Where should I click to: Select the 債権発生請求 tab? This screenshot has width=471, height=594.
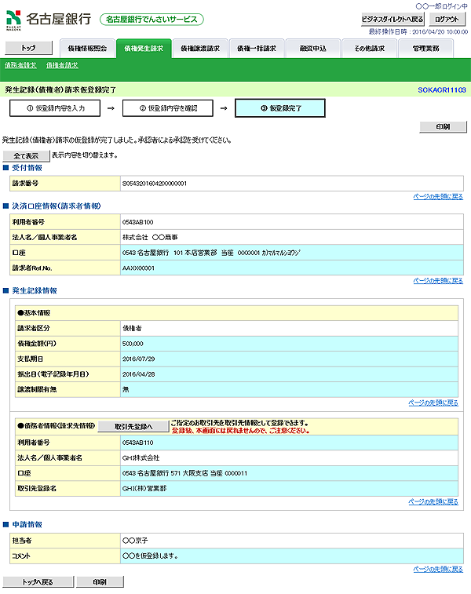[x=144, y=49]
